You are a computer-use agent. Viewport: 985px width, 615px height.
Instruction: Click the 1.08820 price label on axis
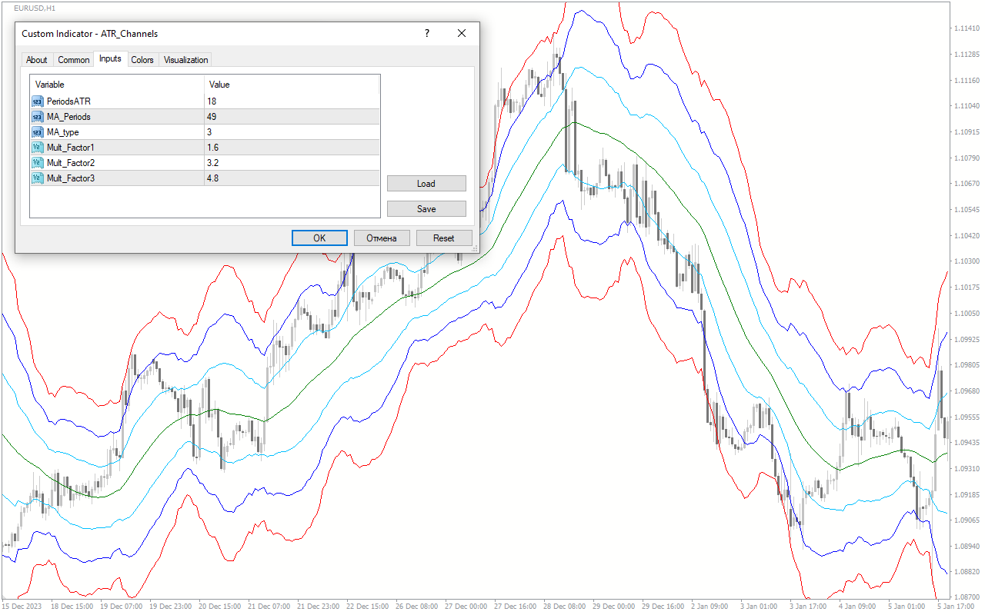pos(967,572)
